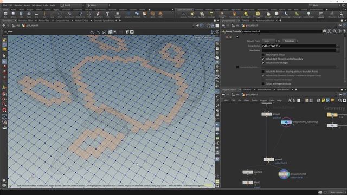The width and height of the screenshot is (347, 195).
Task: Open the Build desktop dropdown
Action: [x=72, y=5]
